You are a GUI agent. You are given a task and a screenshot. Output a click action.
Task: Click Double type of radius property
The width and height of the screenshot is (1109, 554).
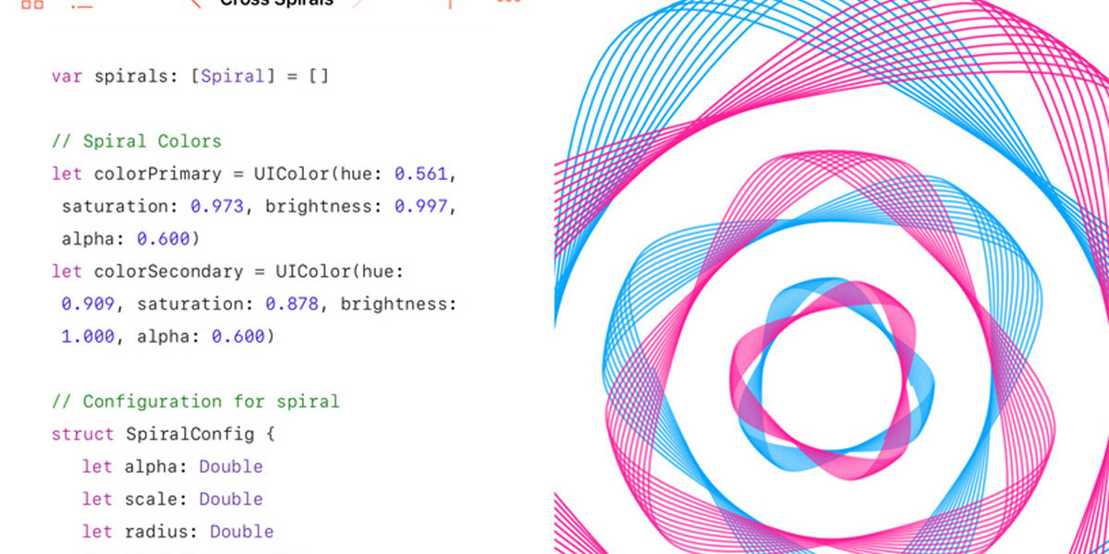241,531
